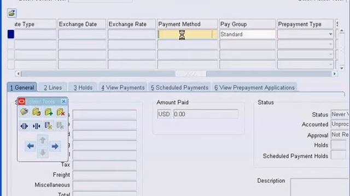The width and height of the screenshot is (350, 196).
Task: Click the Pay Group column header
Action: coord(247,24)
